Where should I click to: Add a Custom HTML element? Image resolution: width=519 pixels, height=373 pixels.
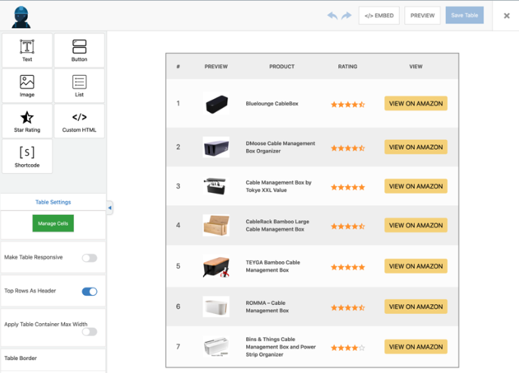[79, 121]
